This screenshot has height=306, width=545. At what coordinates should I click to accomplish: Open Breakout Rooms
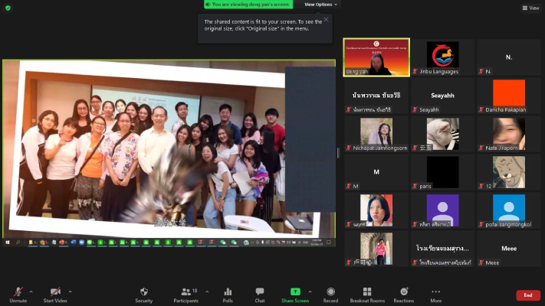(x=367, y=293)
